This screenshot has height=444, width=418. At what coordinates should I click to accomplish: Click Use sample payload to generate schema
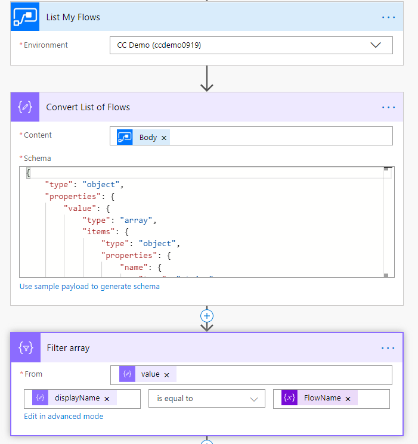(x=89, y=286)
